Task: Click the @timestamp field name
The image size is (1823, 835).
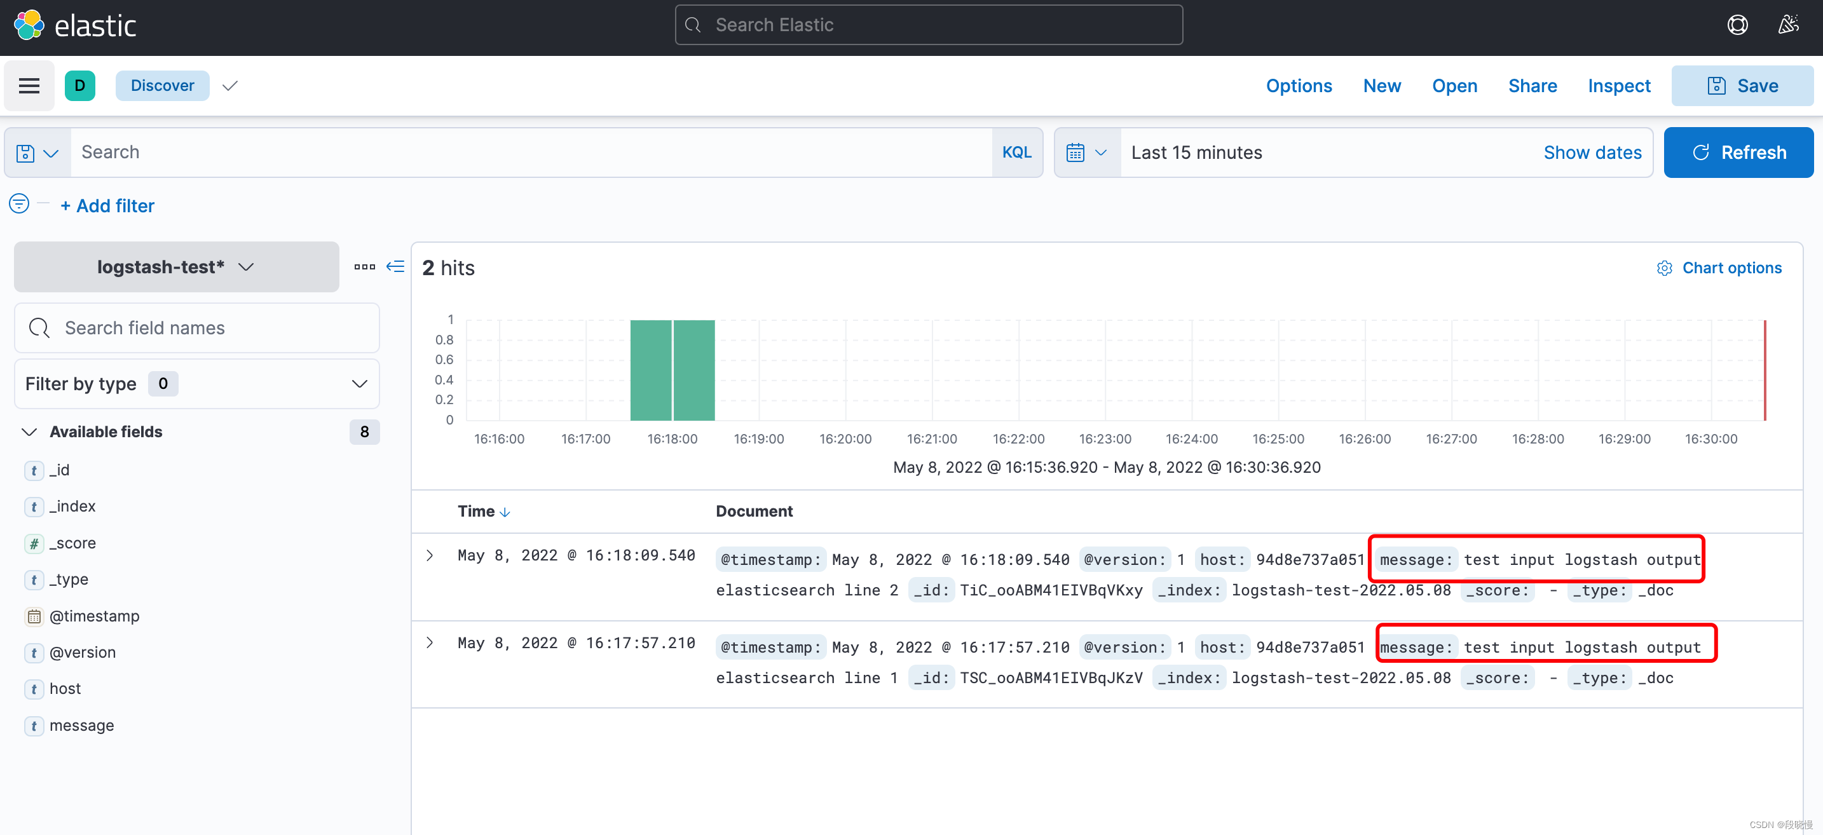Action: [x=94, y=616]
